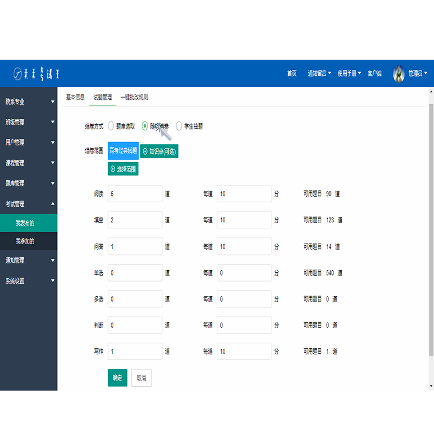Expand 院系专业 sidebar menu
Image resolution: width=434 pixels, height=434 pixels.
pos(29,101)
